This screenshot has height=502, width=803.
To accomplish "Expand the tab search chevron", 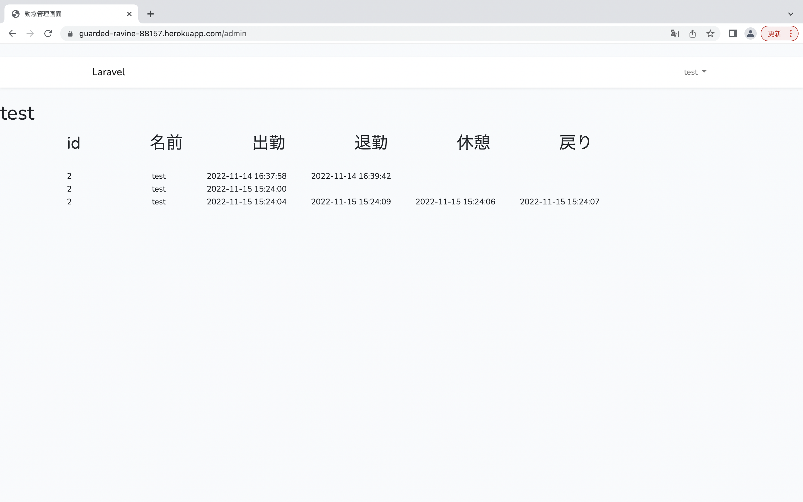I will (791, 14).
